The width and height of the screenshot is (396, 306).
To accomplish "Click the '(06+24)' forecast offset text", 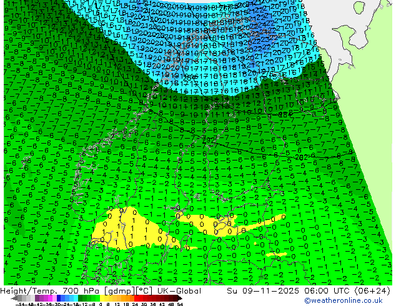I will 372,291.
